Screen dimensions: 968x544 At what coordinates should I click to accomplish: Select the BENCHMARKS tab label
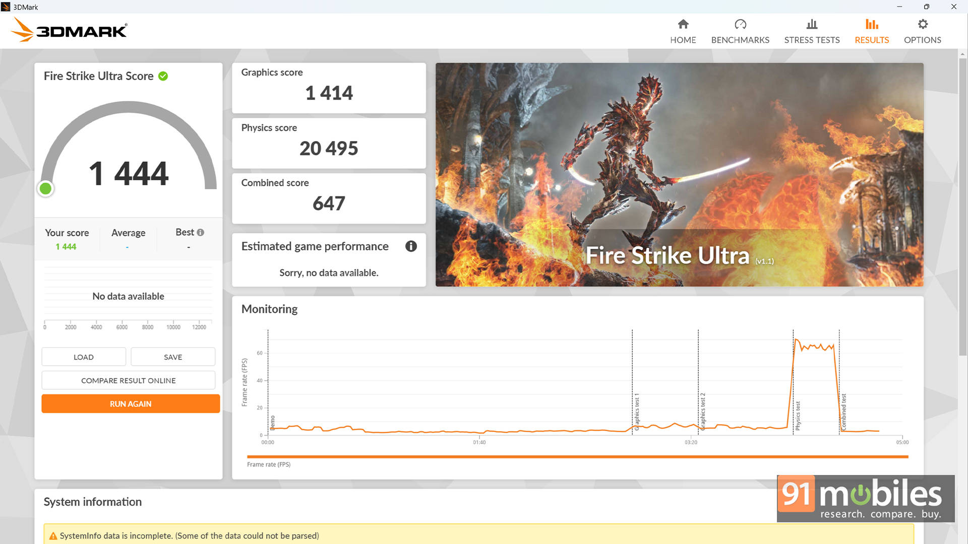[740, 40]
